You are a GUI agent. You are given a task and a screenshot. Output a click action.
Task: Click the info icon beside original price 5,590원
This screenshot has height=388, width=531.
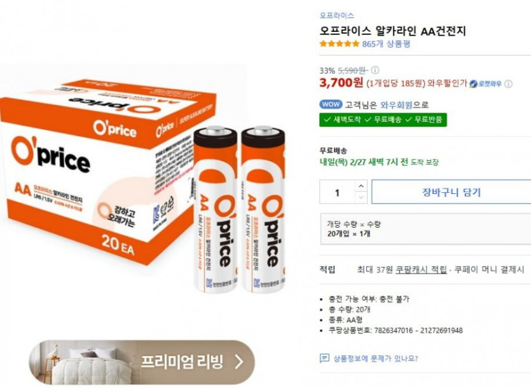pos(375,70)
